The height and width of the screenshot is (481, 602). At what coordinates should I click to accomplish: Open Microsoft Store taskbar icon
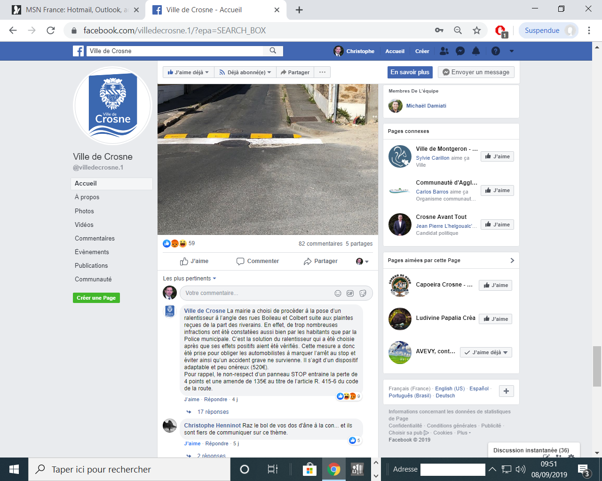tap(309, 469)
